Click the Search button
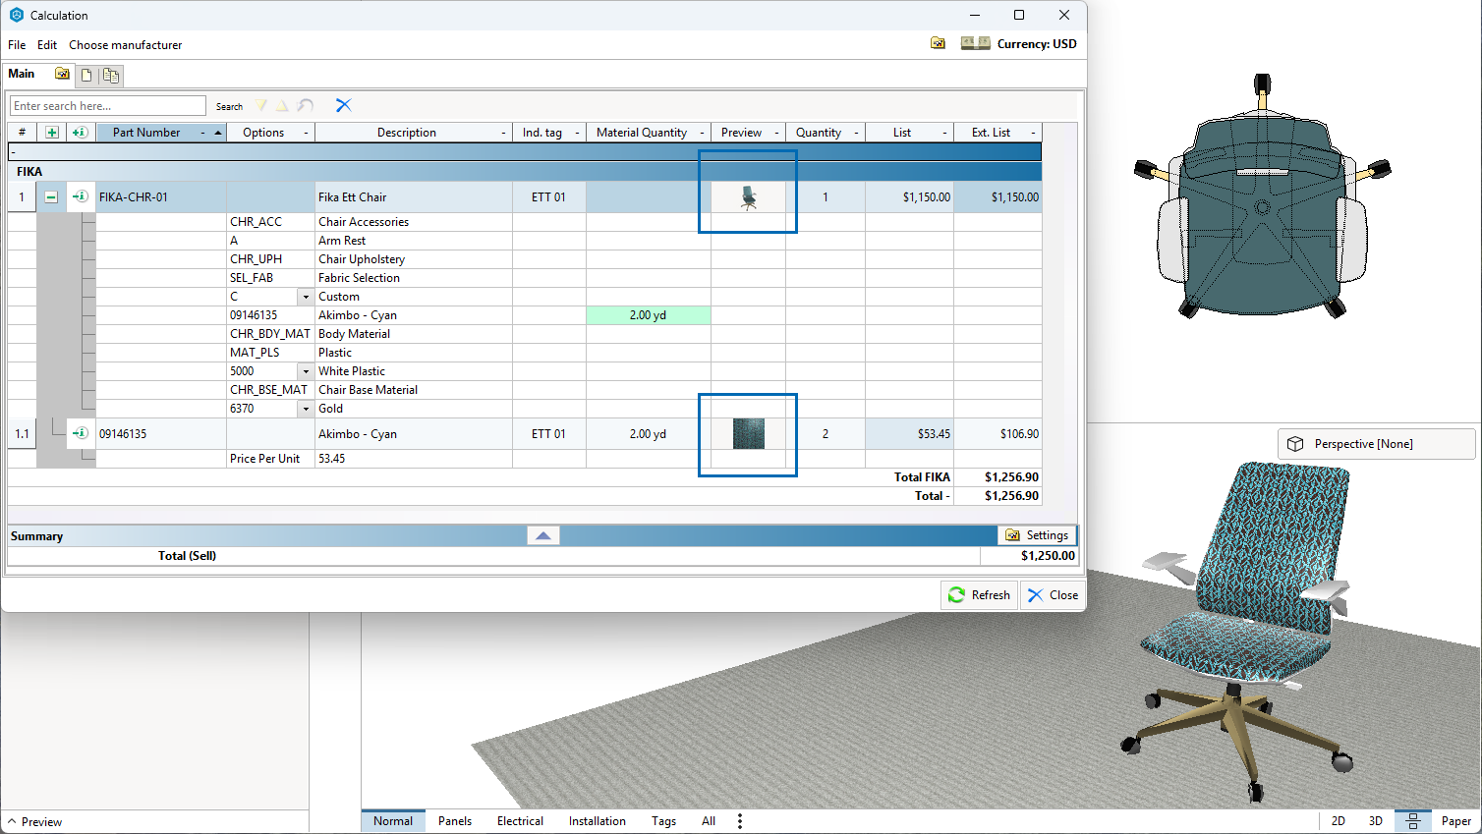1482x834 pixels. coord(229,106)
